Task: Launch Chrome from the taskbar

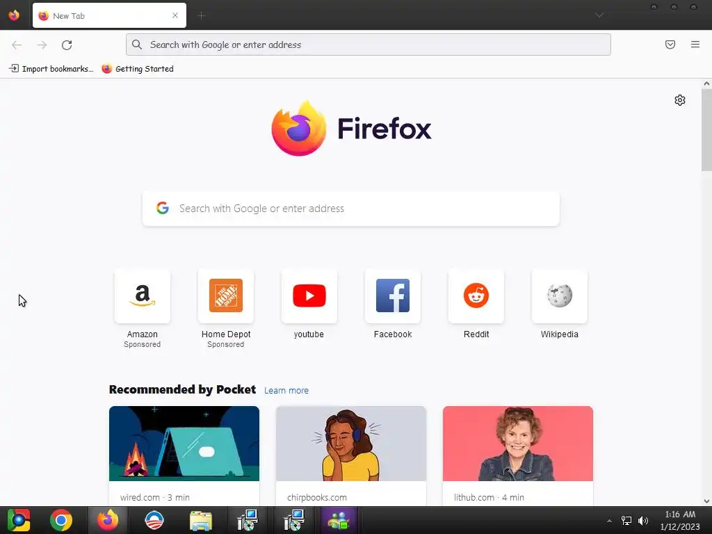Action: [x=61, y=520]
